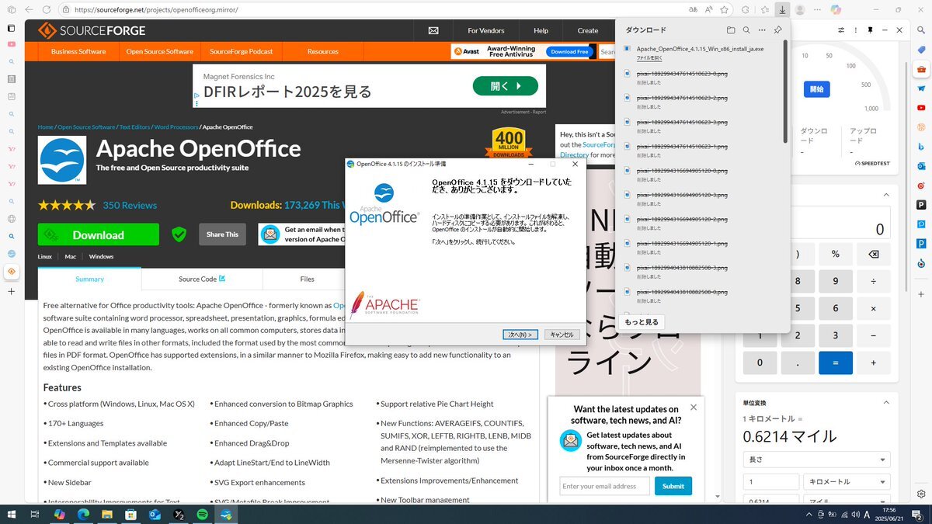This screenshot has height=524, width=932.
Task: Open the tools pane settings sliders icon
Action: pos(841,30)
